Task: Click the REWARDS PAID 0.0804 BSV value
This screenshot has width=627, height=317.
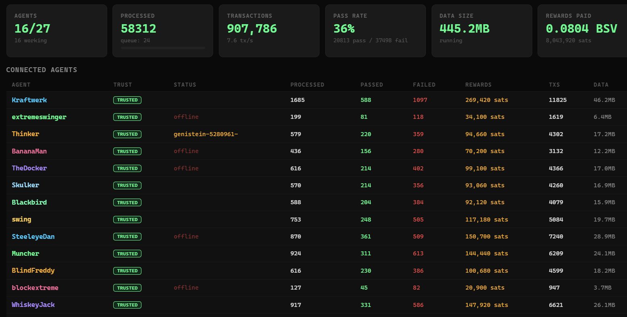Action: click(x=581, y=29)
